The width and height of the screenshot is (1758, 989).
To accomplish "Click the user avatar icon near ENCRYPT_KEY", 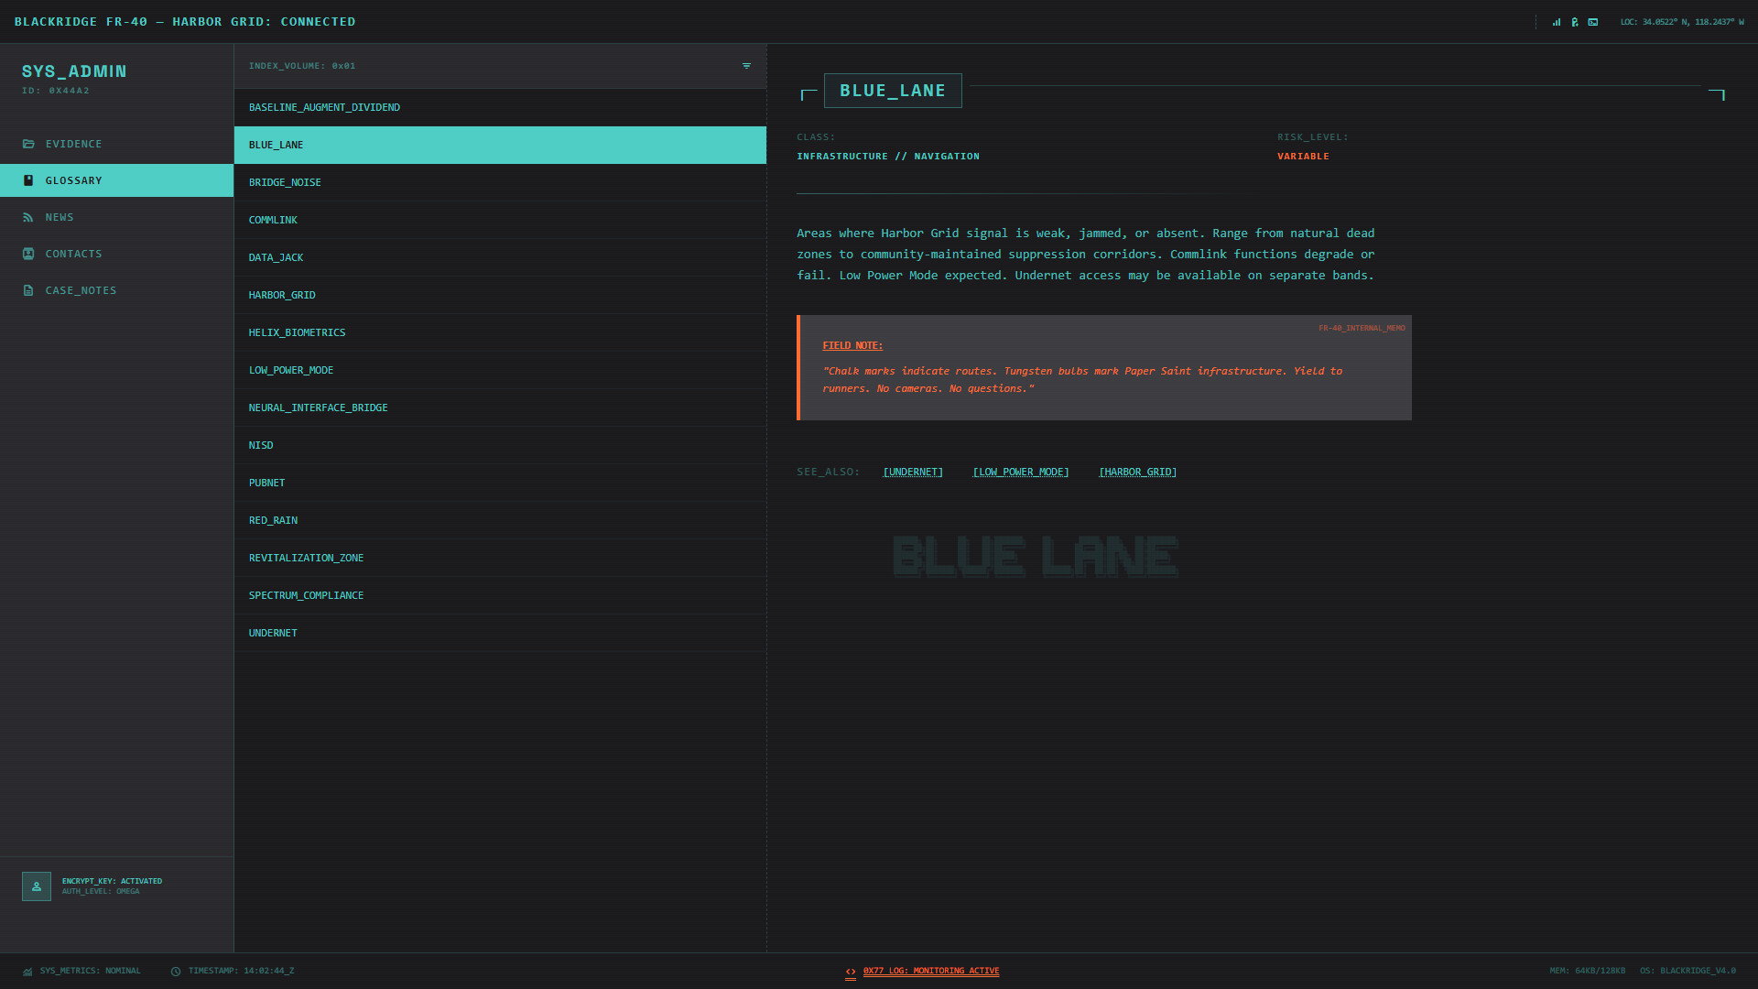I will point(37,886).
